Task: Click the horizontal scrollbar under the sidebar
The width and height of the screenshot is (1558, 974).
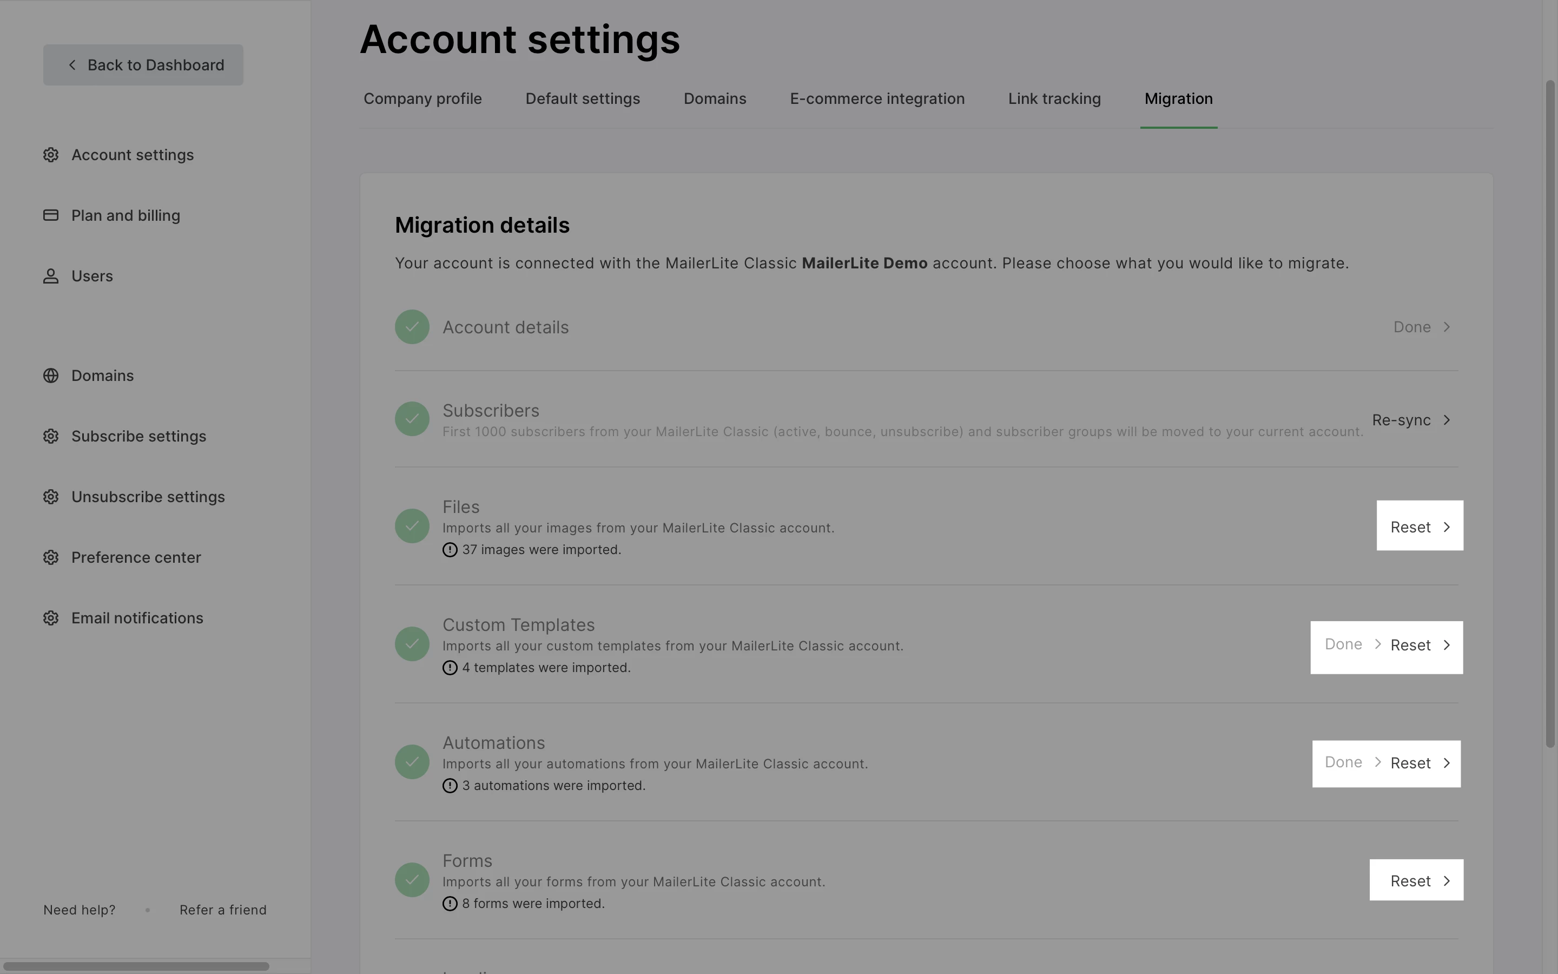Action: pyautogui.click(x=135, y=966)
